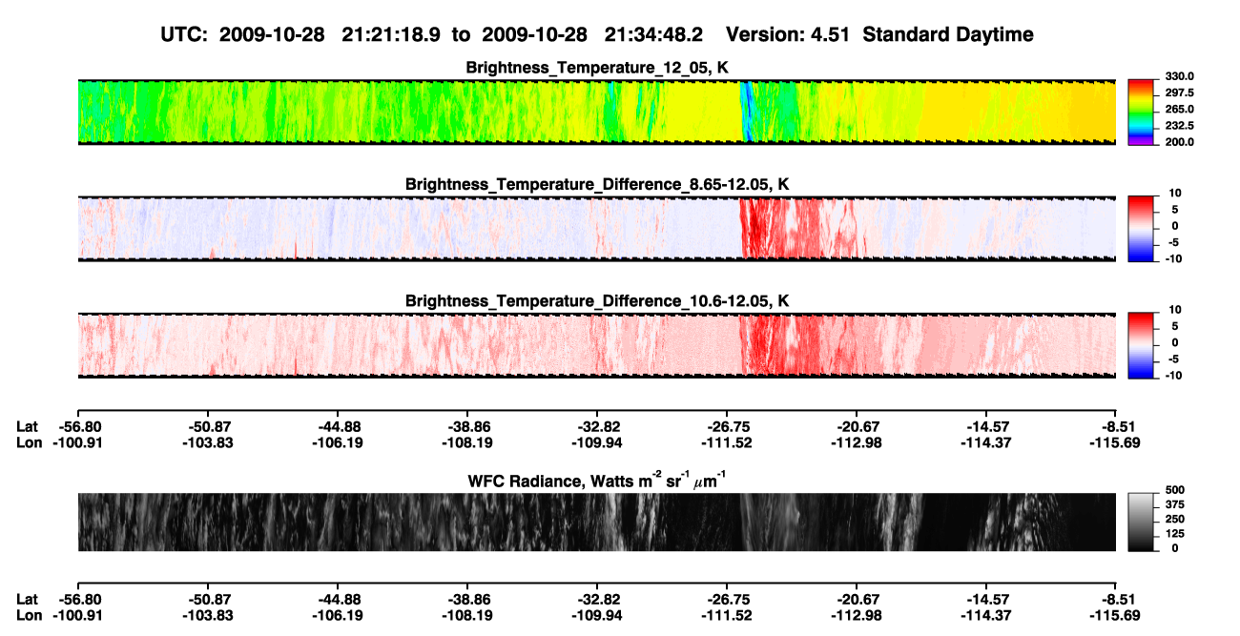Click the 'Lon' label of the upper axis
The image size is (1240, 636).
[30, 442]
